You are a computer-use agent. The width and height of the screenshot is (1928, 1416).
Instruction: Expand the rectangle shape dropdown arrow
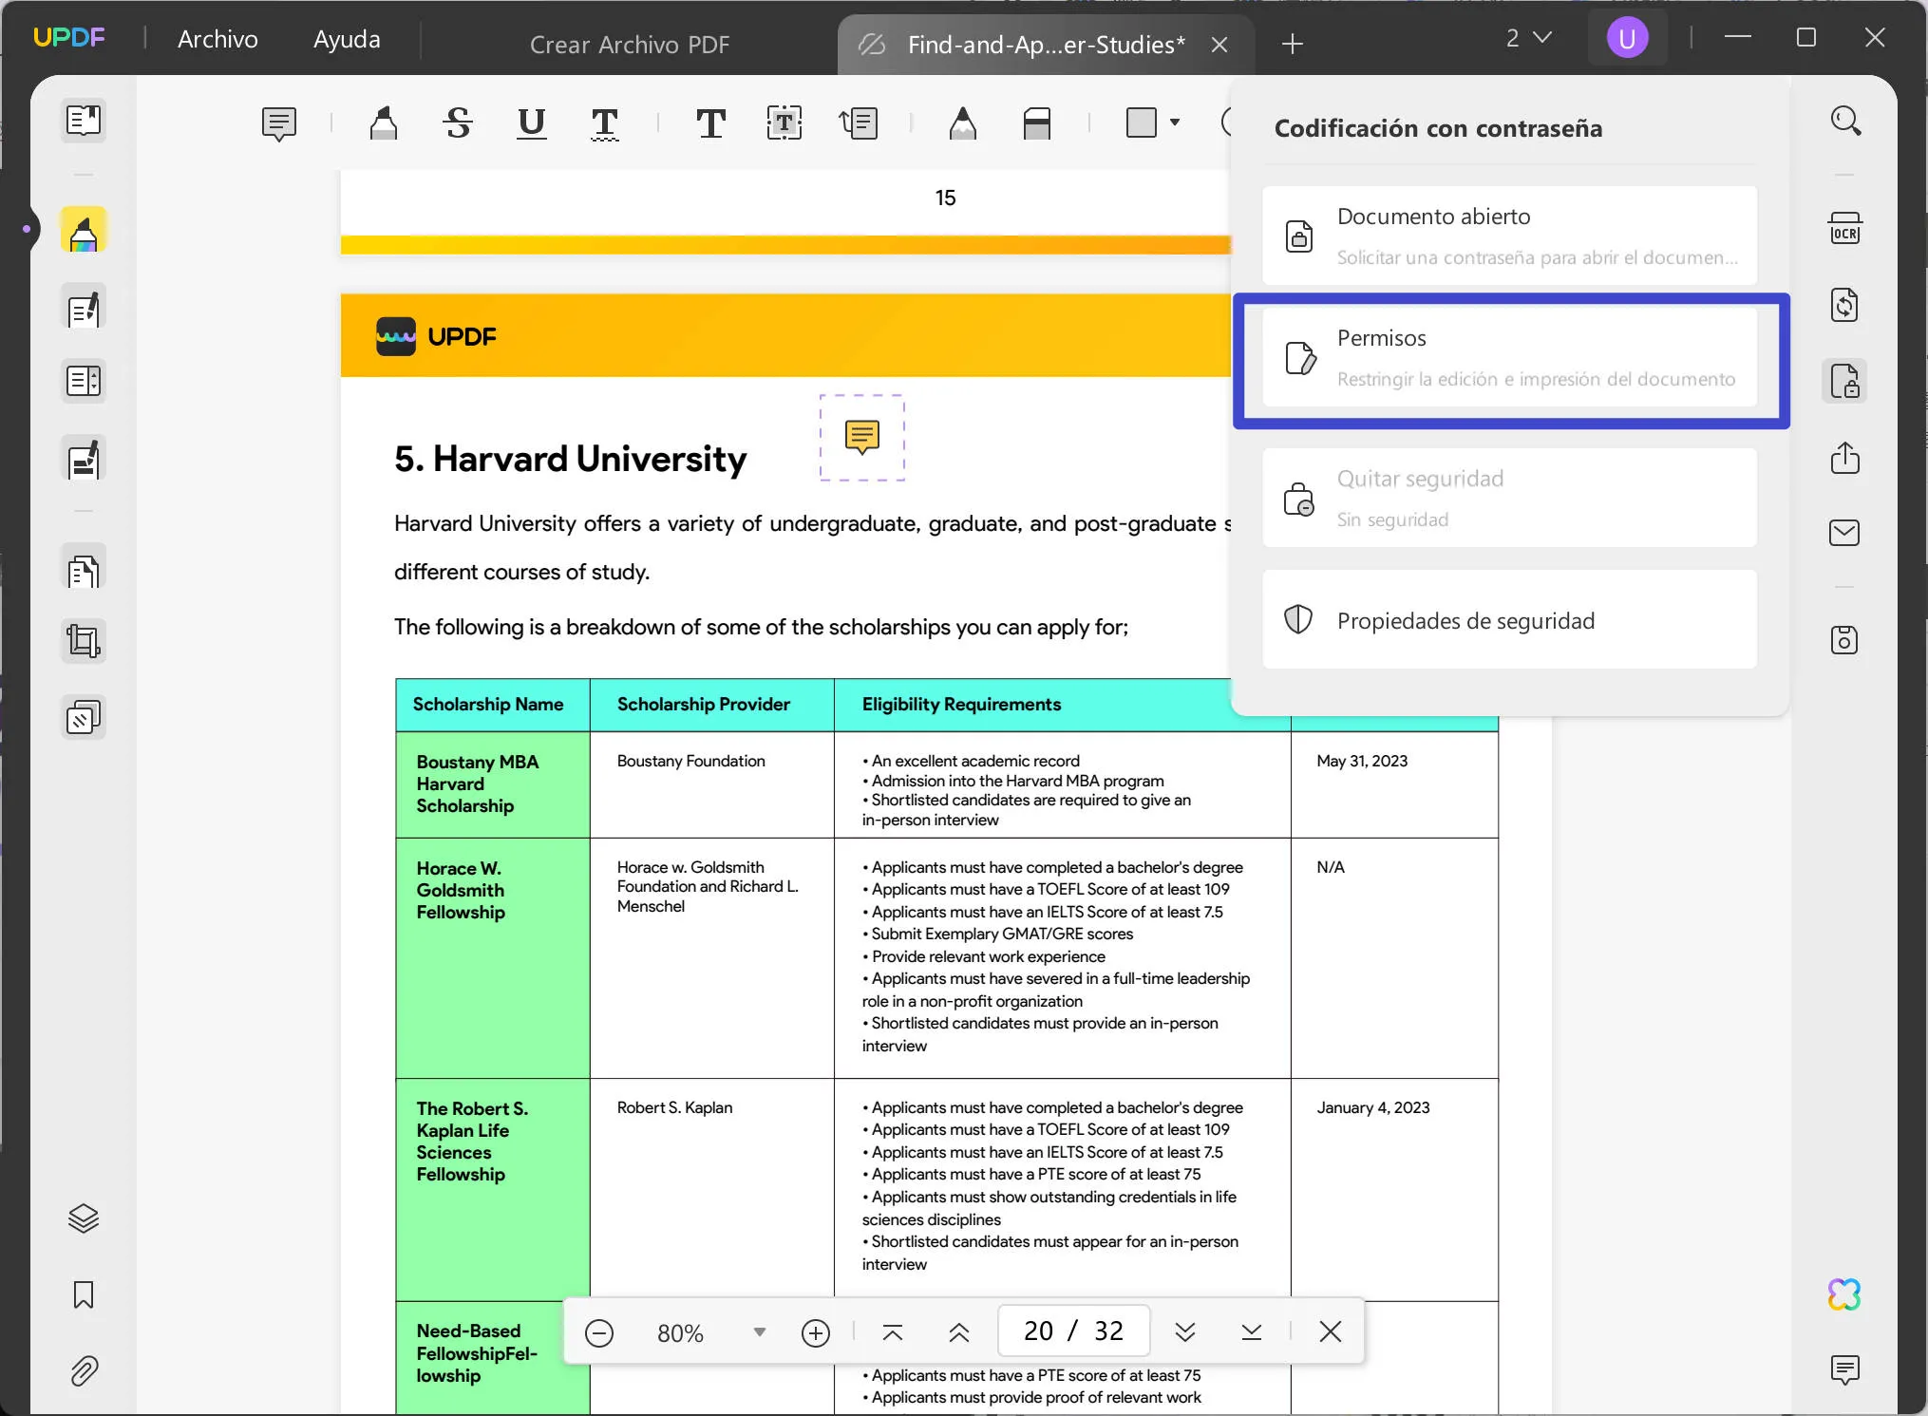coord(1175,123)
